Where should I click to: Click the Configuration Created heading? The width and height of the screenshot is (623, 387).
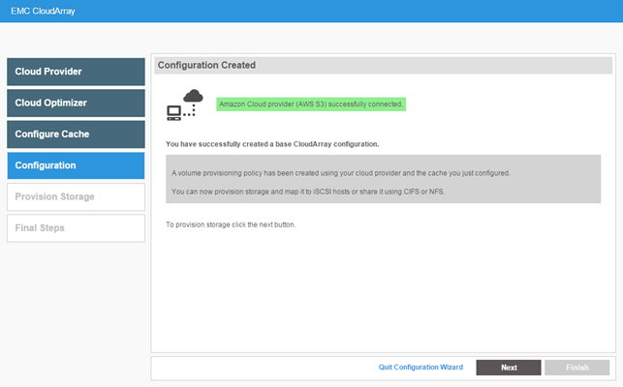point(206,65)
